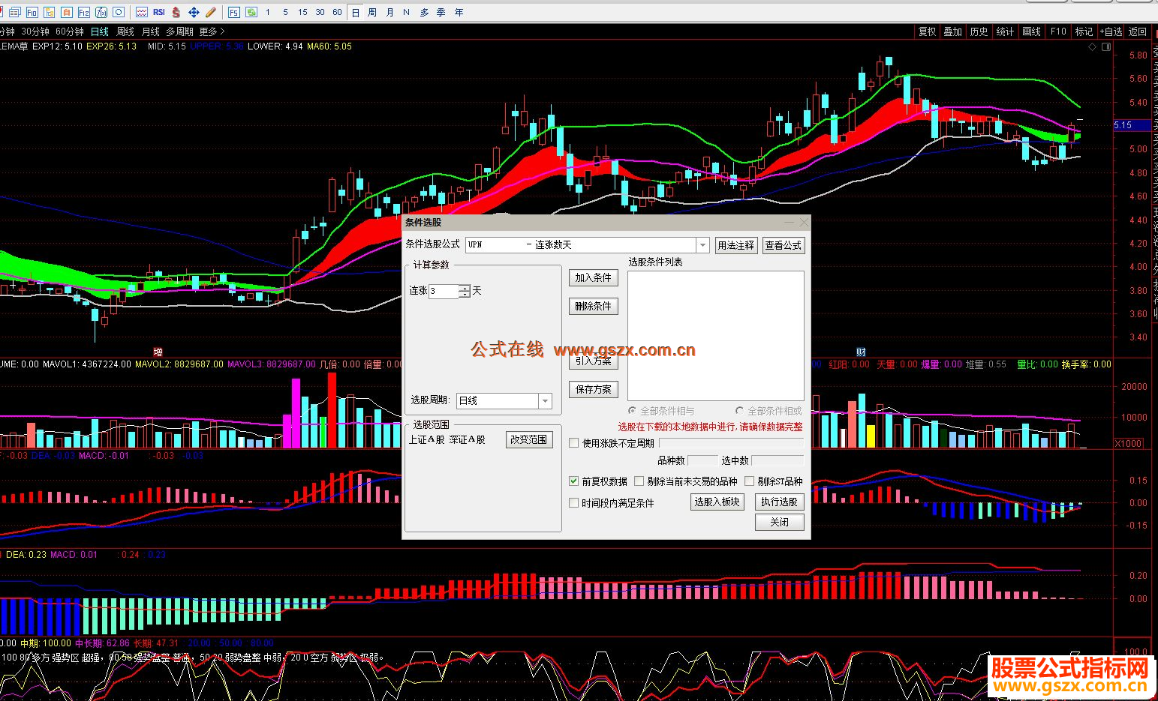The width and height of the screenshot is (1158, 701).
Task: Select the 季 quarterly toolbar period
Action: click(441, 12)
